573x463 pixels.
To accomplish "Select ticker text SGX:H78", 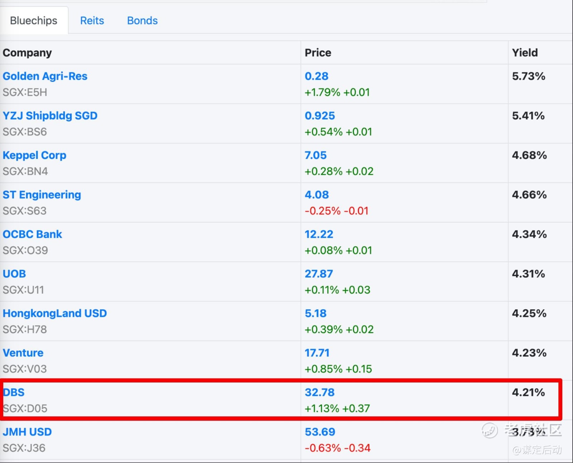I will pyautogui.click(x=25, y=329).
